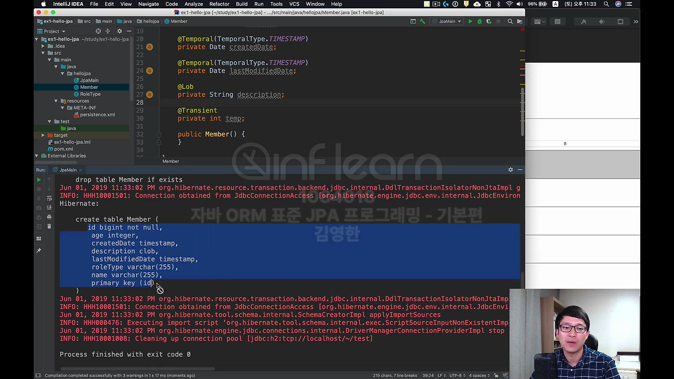Select RoleType in the project tree
The height and width of the screenshot is (379, 674).
(x=90, y=94)
